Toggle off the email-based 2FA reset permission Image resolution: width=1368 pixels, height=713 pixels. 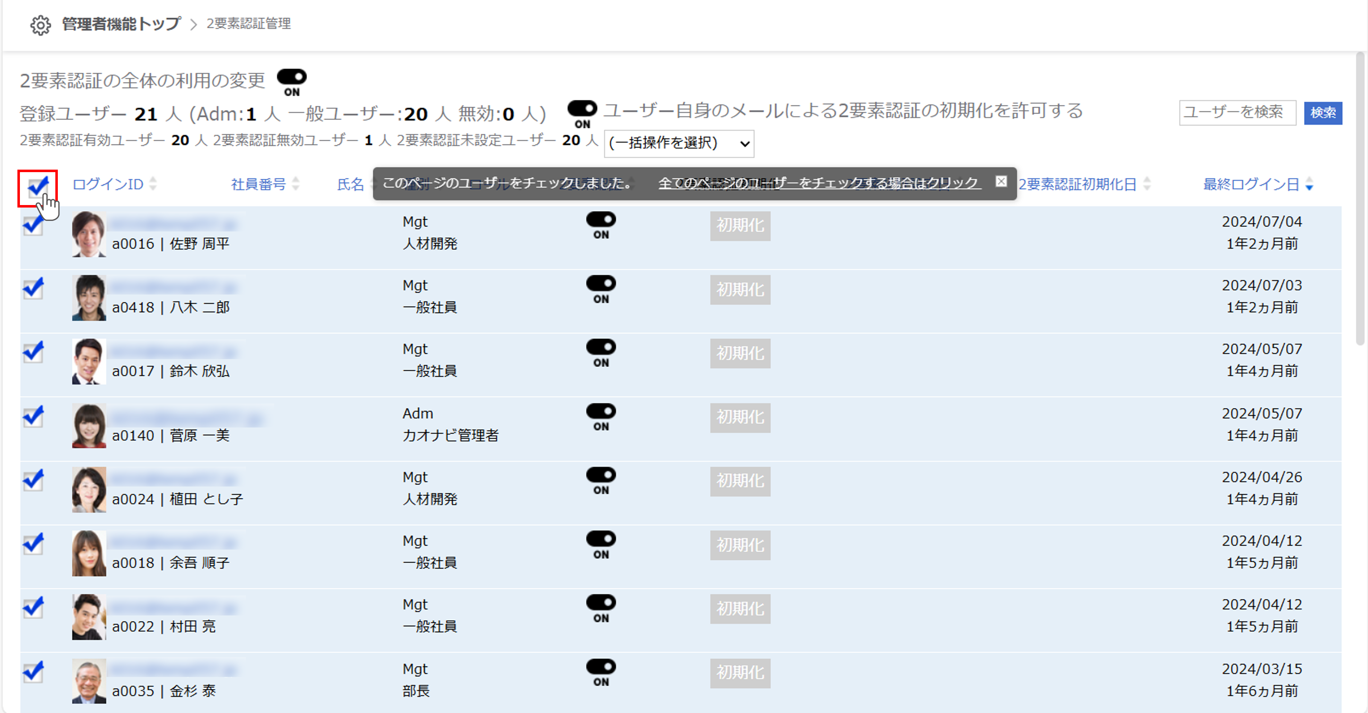point(582,109)
